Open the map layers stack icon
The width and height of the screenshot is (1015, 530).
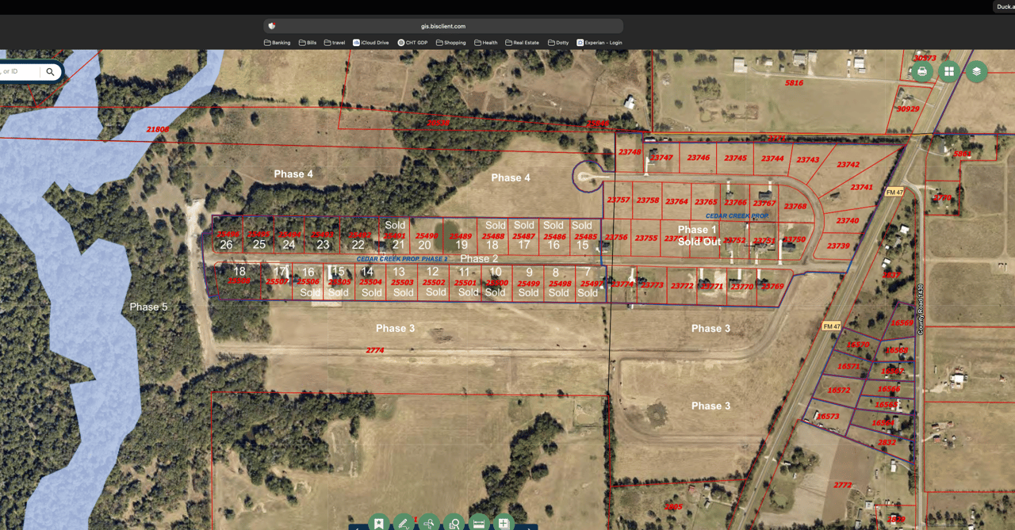tap(976, 71)
